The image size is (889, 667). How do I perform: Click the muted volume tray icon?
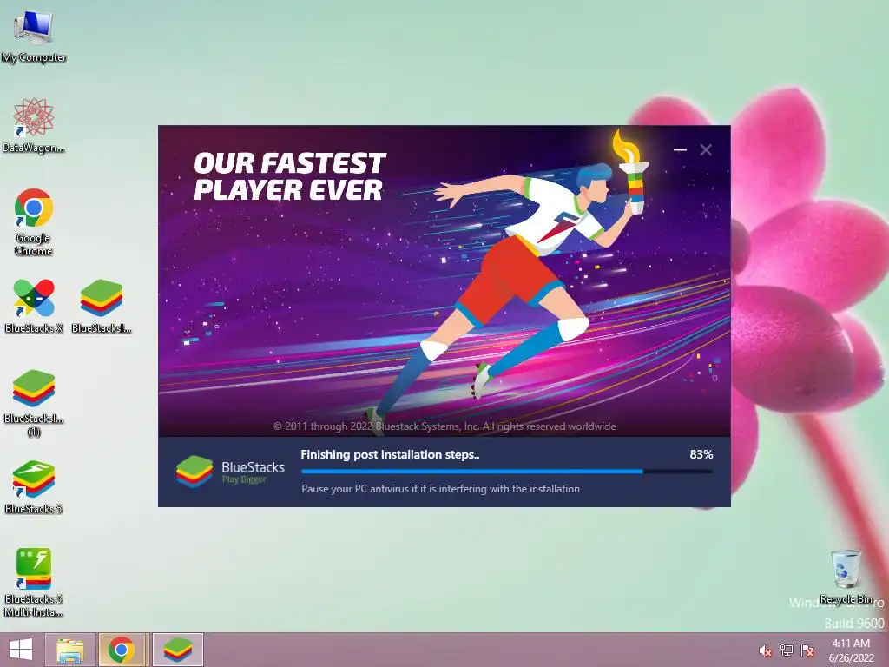(x=765, y=650)
